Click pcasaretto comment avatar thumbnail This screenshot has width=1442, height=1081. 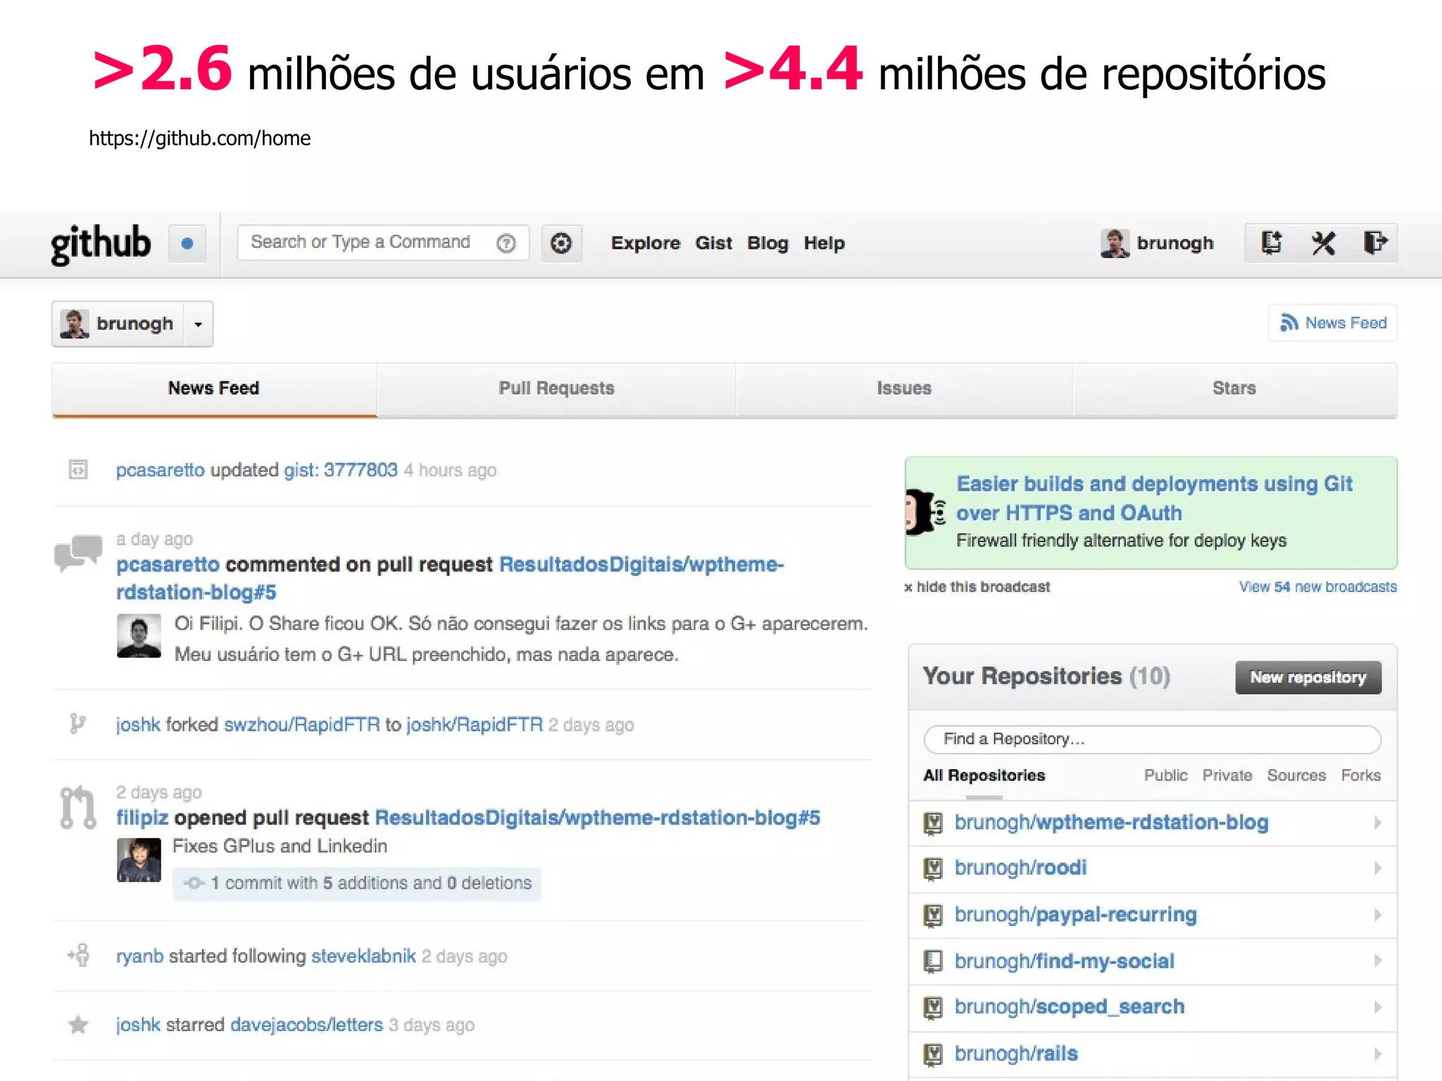[139, 636]
